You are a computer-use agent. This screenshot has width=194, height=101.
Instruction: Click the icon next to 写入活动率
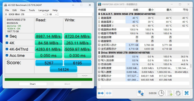click(99, 60)
